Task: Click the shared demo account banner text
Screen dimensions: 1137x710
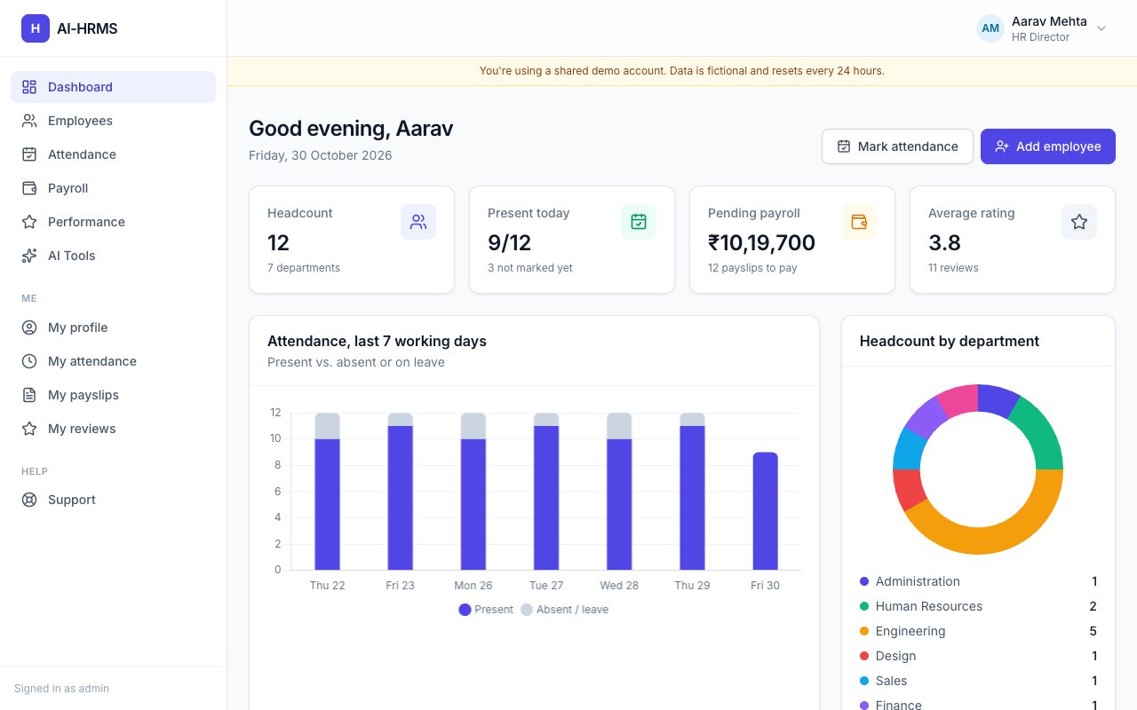Action: coord(681,71)
